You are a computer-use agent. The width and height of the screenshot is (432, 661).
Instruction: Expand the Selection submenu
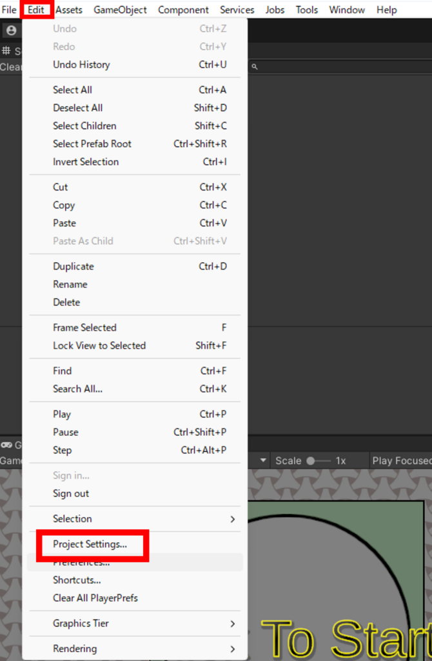233,519
